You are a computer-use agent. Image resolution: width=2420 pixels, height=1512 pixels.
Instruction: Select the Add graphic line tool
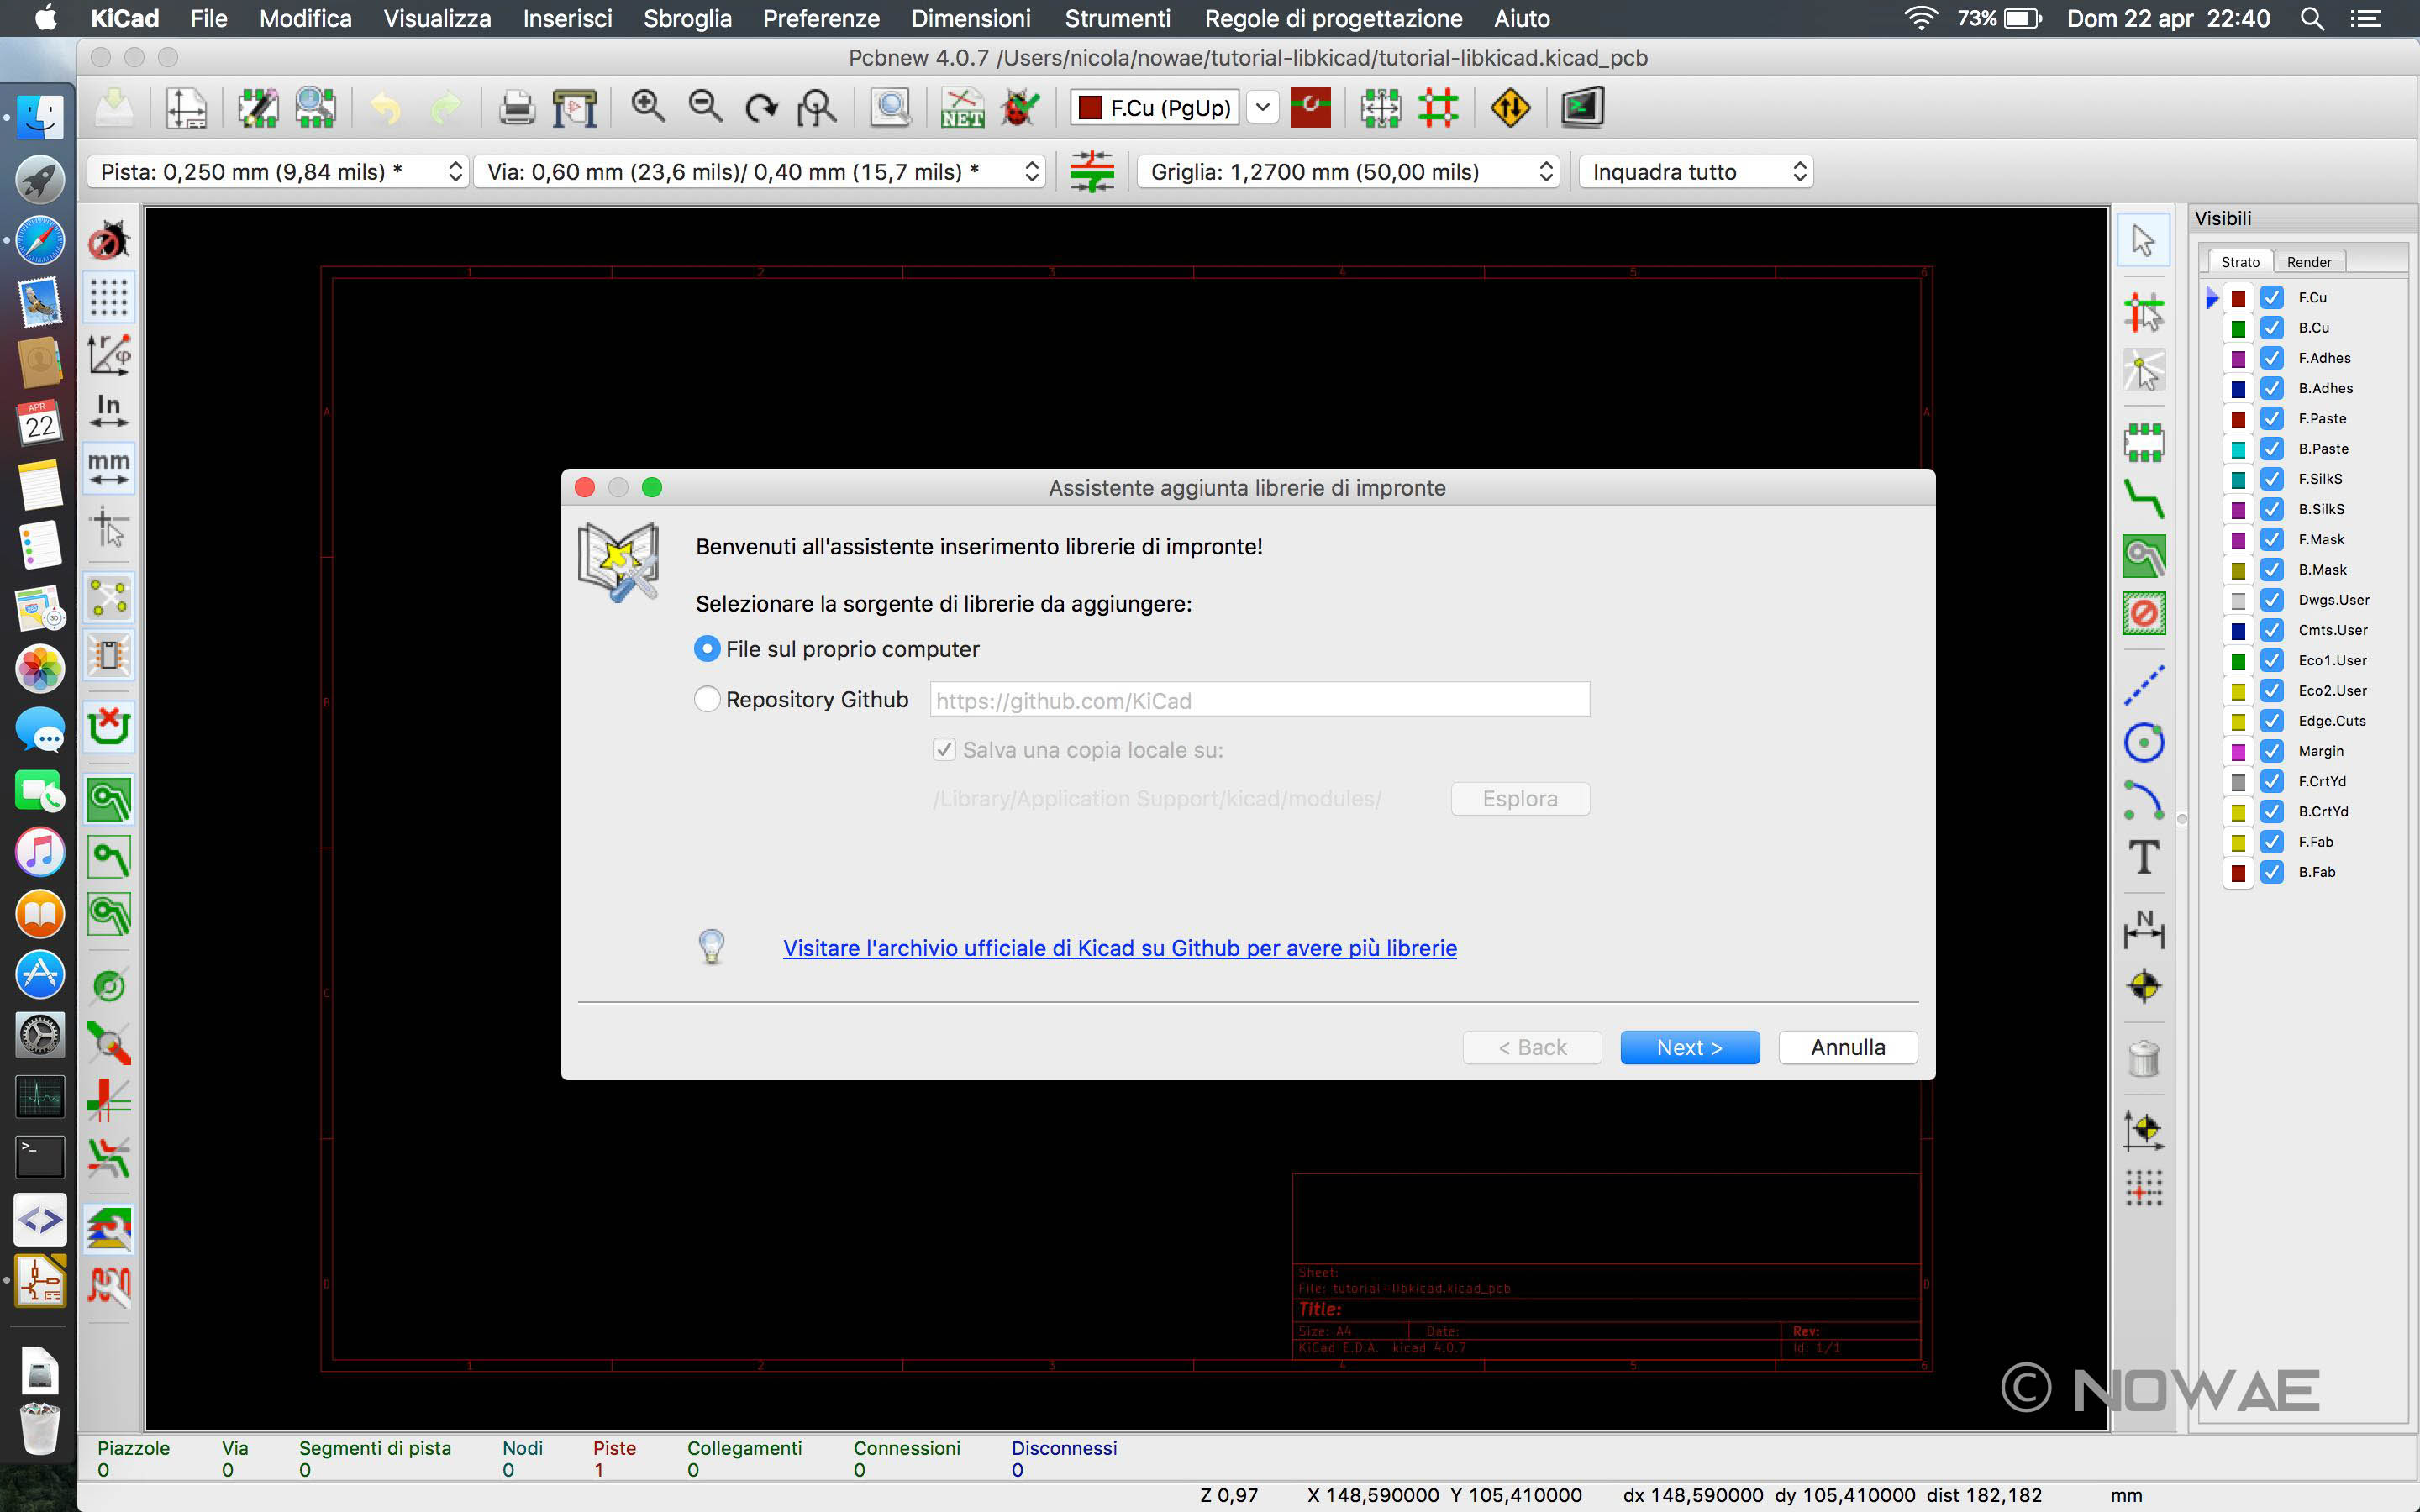(2143, 685)
